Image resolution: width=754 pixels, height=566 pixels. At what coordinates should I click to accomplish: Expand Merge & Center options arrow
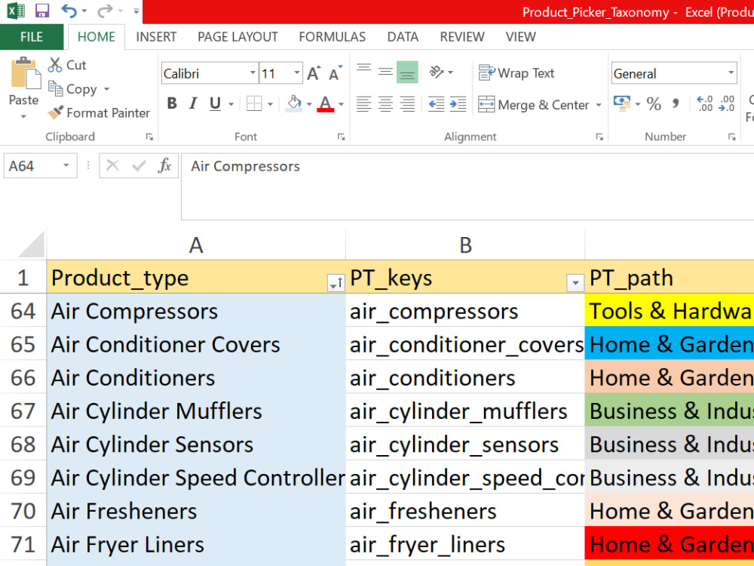(x=599, y=105)
